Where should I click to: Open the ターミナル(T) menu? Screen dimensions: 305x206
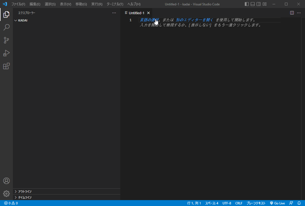(115, 4)
